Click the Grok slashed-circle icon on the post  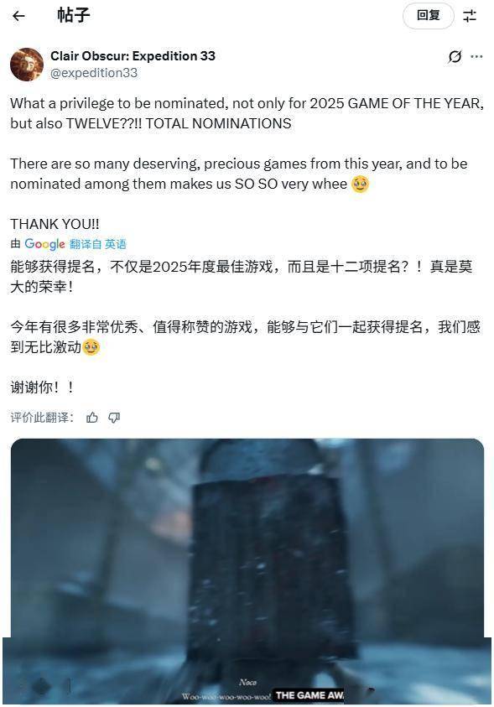(455, 56)
